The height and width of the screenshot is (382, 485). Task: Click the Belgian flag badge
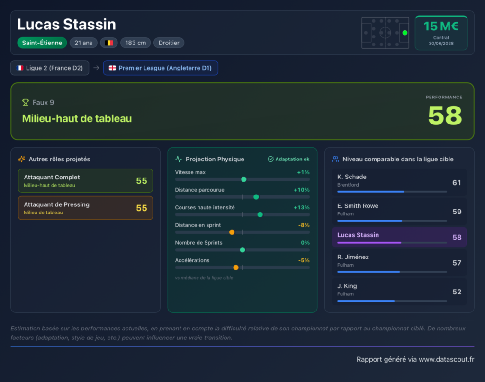[109, 43]
